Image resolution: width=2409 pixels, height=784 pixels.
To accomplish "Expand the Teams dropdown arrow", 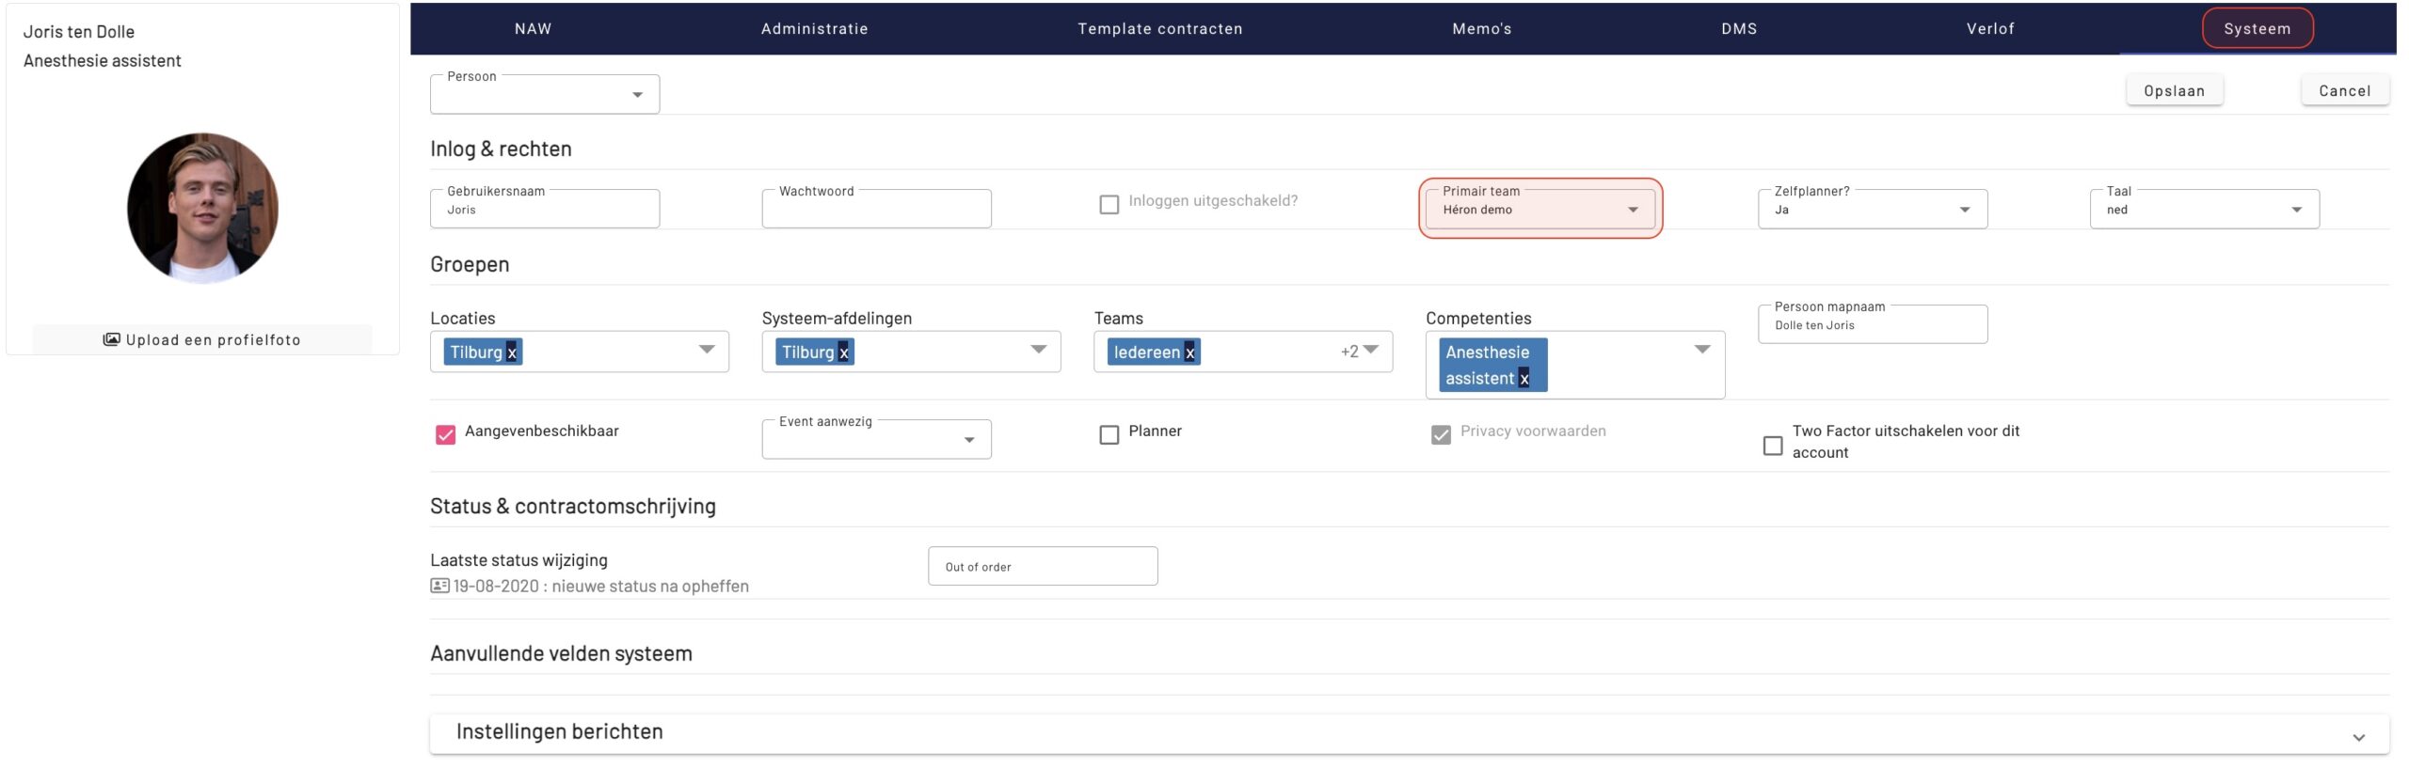I will [x=1371, y=350].
